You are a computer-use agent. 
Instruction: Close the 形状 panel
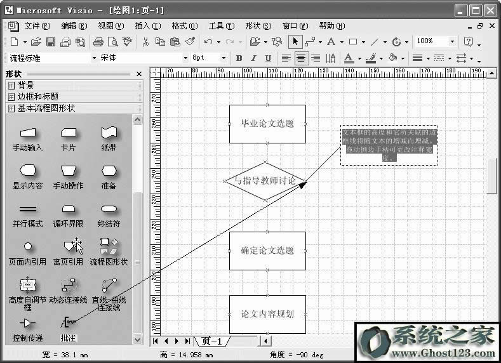139,74
